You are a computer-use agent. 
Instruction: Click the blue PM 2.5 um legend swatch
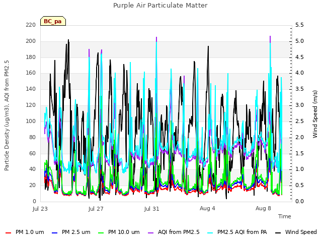coord(55,233)
